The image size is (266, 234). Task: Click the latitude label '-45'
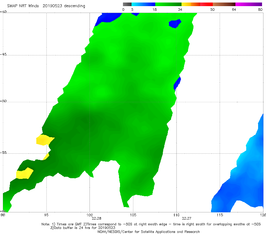click(3, 54)
